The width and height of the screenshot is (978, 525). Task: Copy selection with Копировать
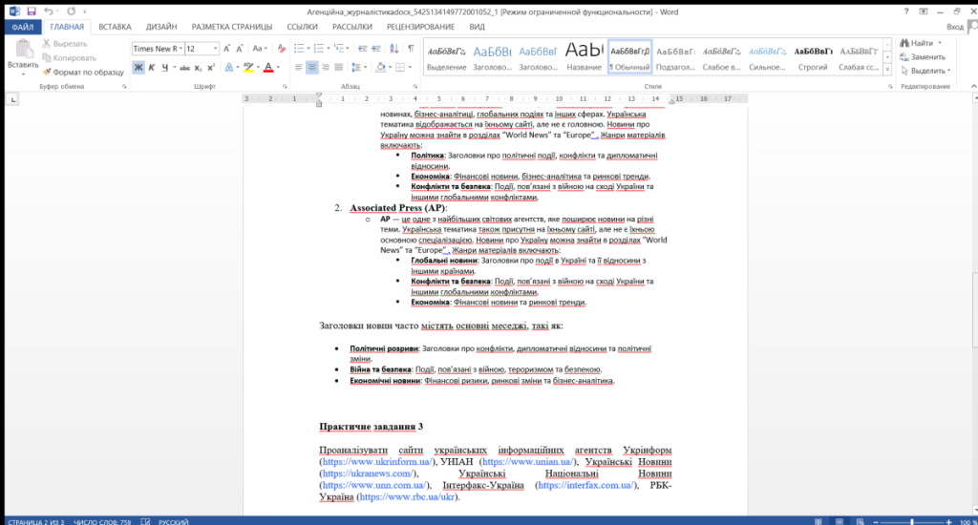[69, 58]
